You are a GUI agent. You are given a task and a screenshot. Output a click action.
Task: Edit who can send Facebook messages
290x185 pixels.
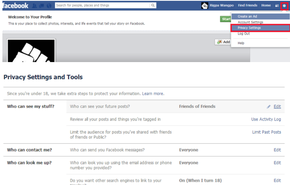277,150
